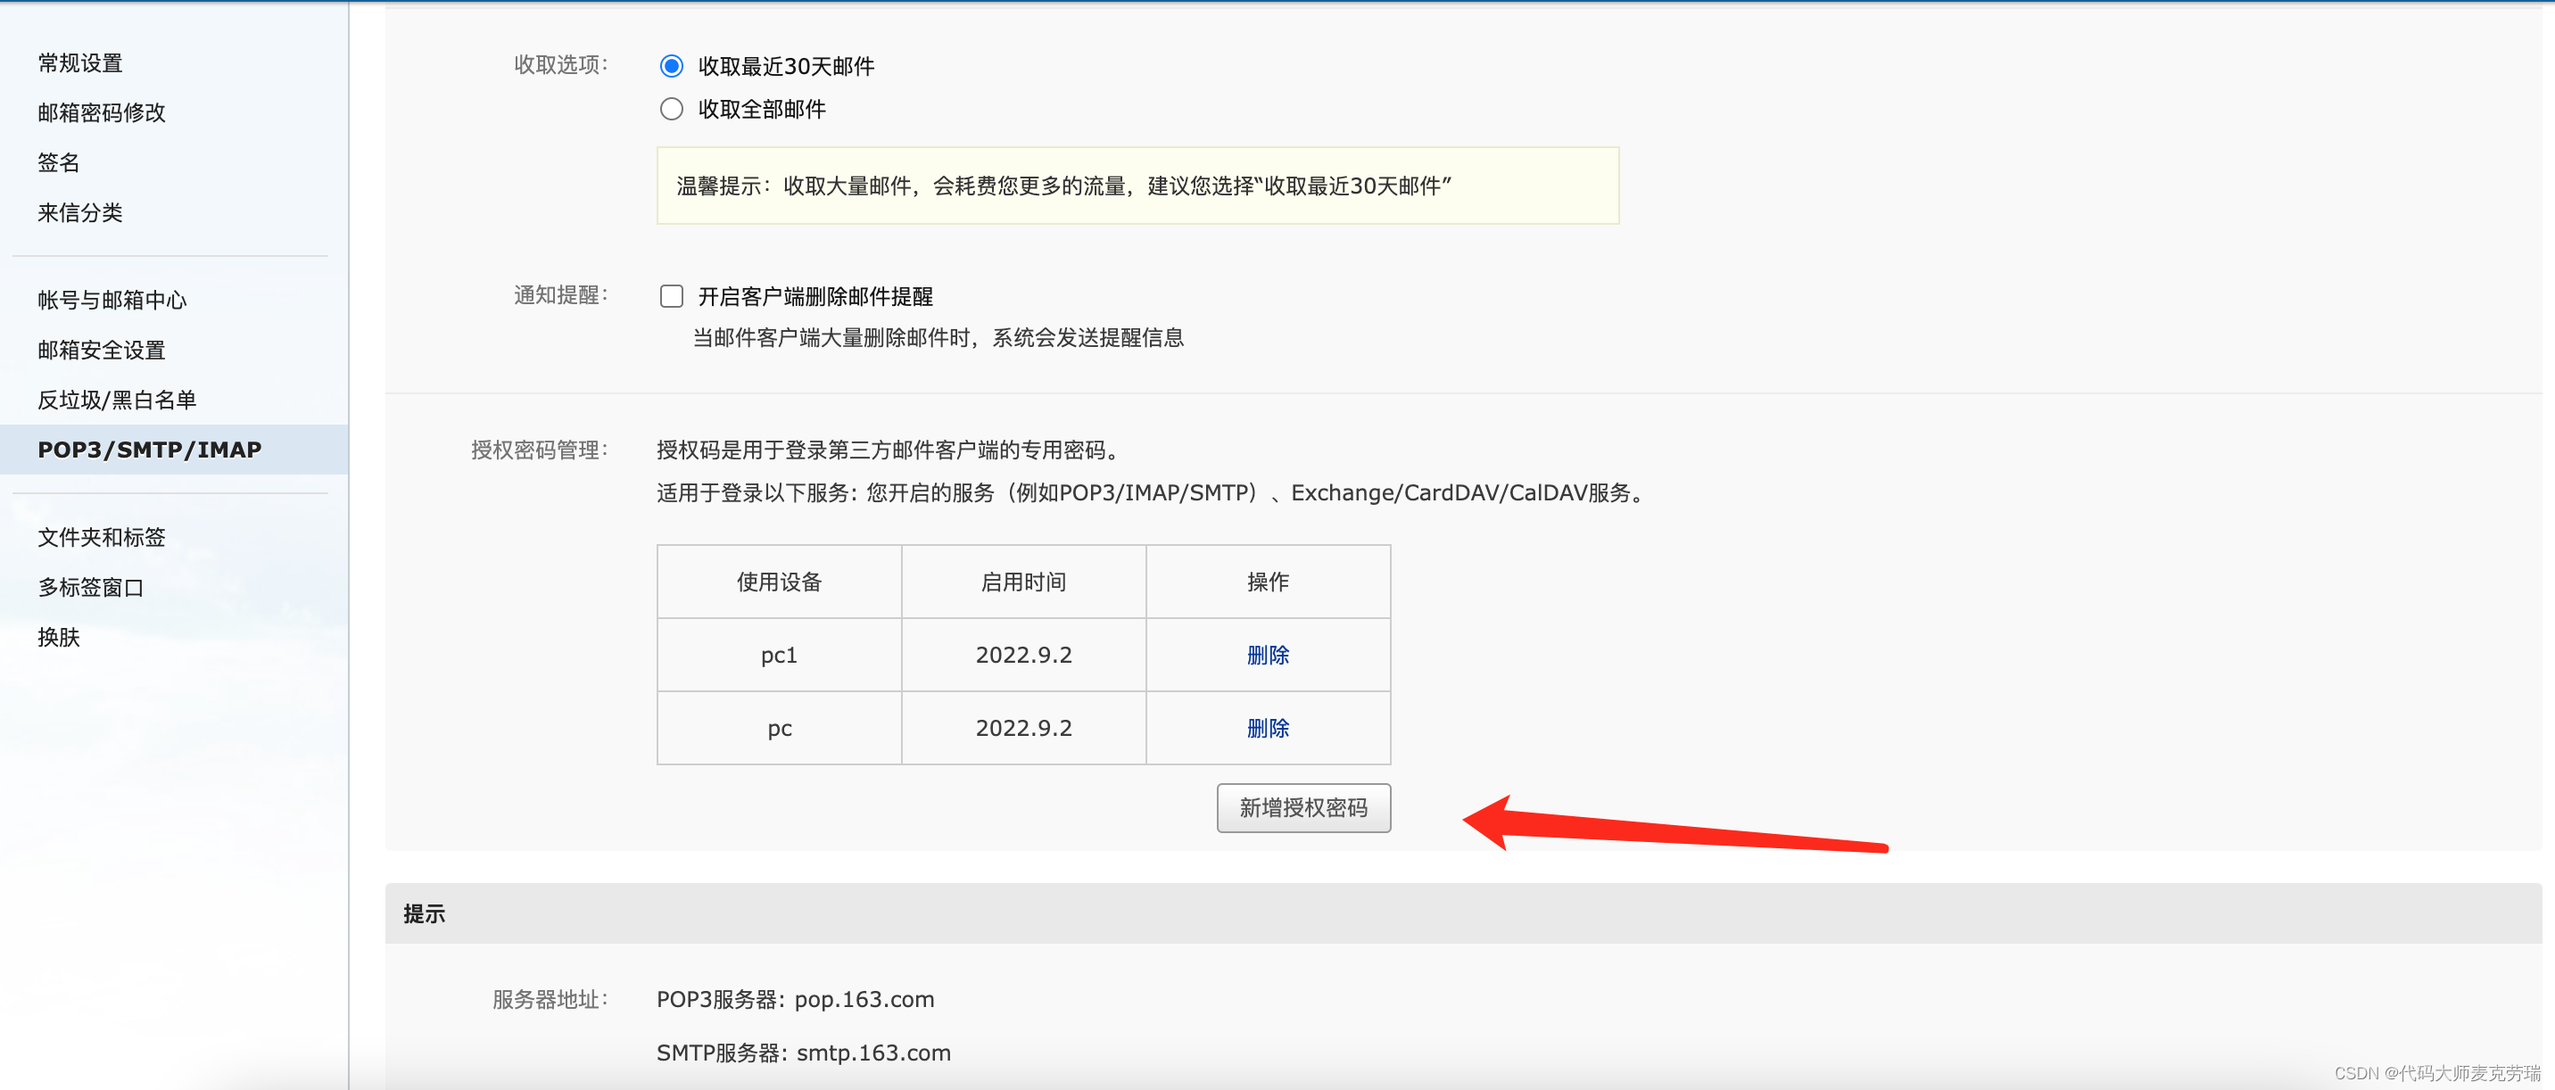Open 文件夹和标签 settings
This screenshot has width=2555, height=1090.
coord(101,538)
